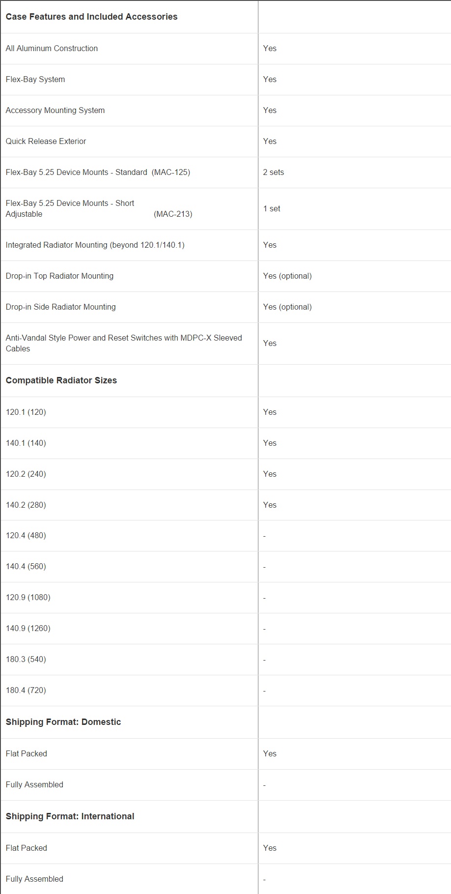Select the "120.1 (120)" radiator size row
Viewport: 451px width, 894px height.
(x=26, y=412)
